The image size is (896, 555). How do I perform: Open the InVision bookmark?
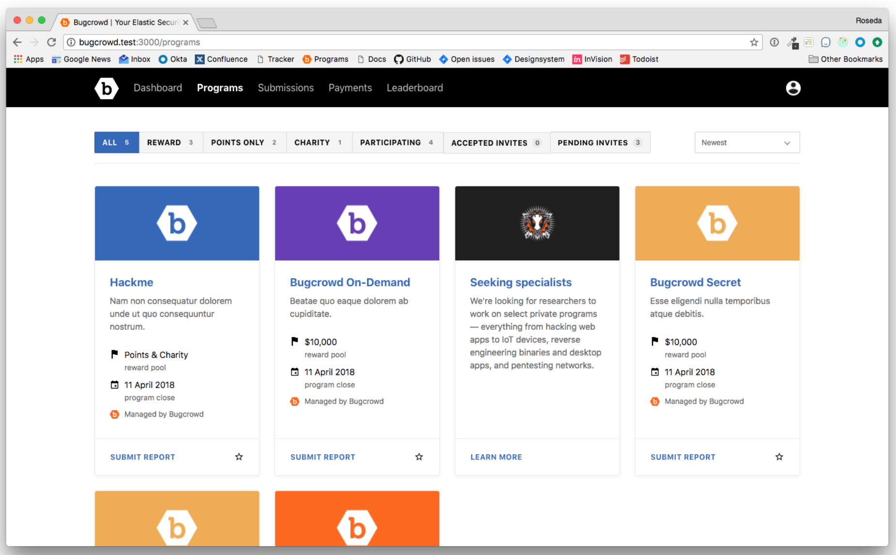click(592, 59)
